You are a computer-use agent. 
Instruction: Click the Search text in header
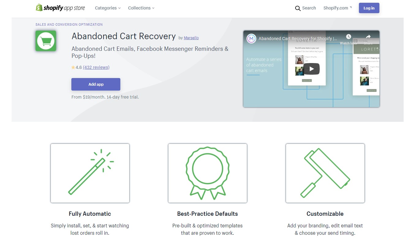(309, 8)
